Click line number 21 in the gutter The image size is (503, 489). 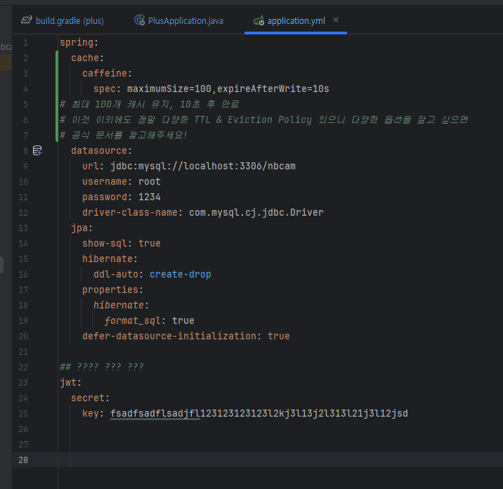23,352
